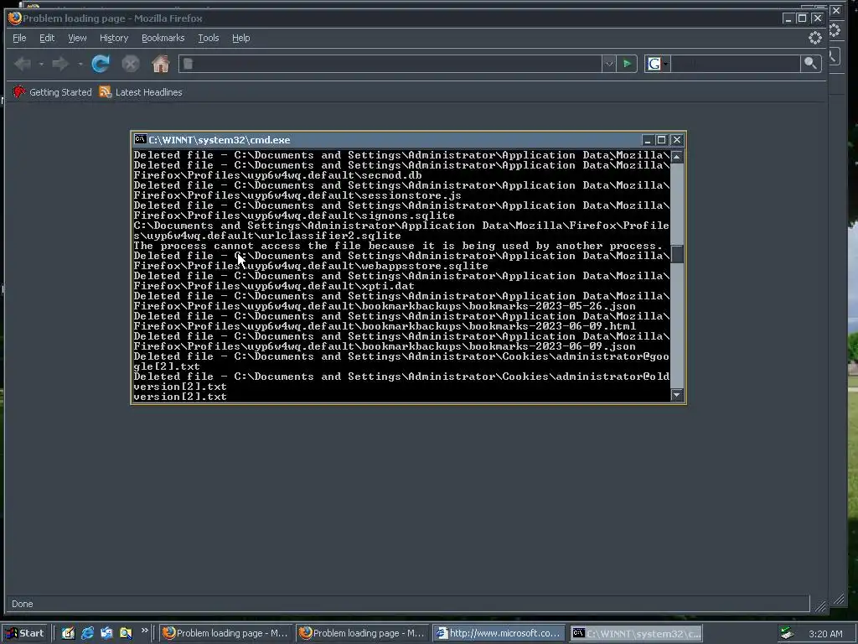Image resolution: width=858 pixels, height=644 pixels.
Task: Click the Stop loading icon
Action: pyautogui.click(x=130, y=64)
